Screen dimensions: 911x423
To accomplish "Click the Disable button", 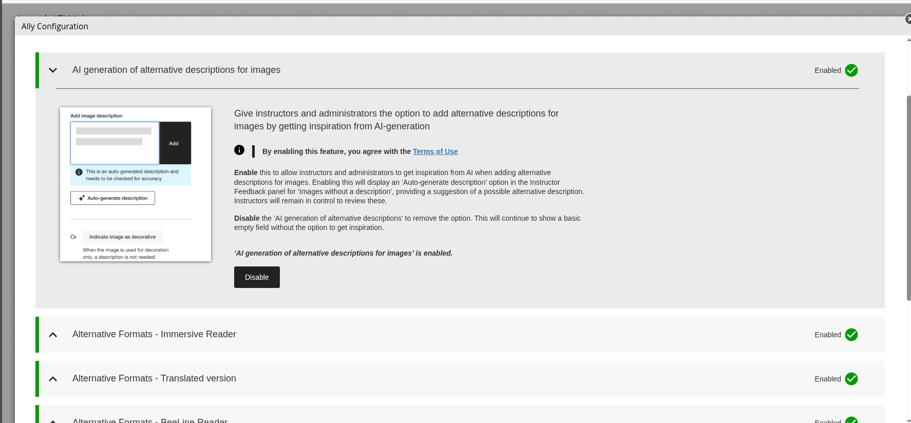I will (x=257, y=277).
